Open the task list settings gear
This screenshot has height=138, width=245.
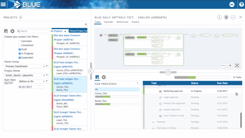point(104,77)
